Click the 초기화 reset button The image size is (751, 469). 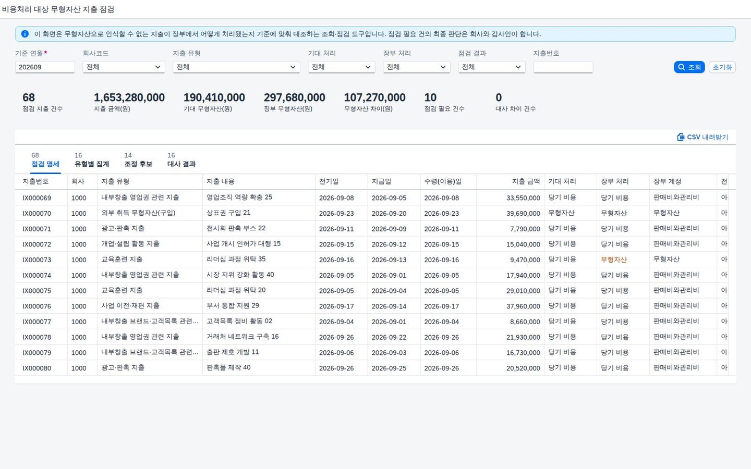click(x=722, y=67)
